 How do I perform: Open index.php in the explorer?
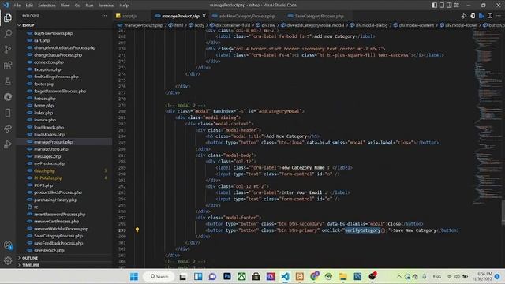(43, 113)
